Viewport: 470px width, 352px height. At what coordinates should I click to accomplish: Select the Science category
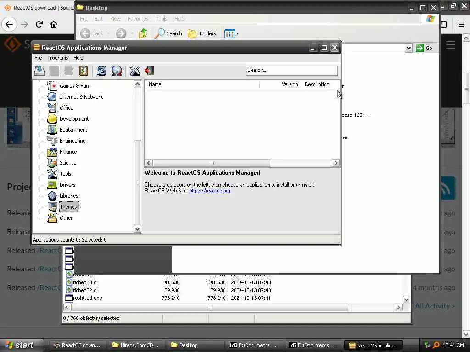[x=68, y=163]
